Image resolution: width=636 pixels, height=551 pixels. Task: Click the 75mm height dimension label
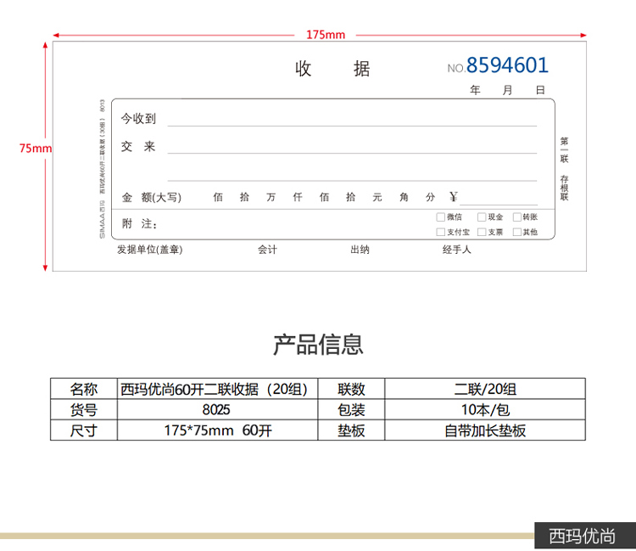coord(36,149)
